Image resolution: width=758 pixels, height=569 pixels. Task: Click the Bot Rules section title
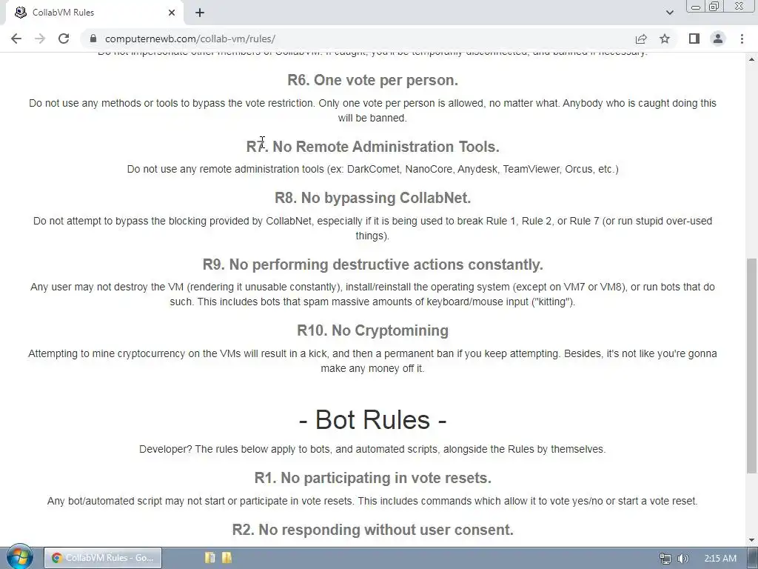point(373,419)
